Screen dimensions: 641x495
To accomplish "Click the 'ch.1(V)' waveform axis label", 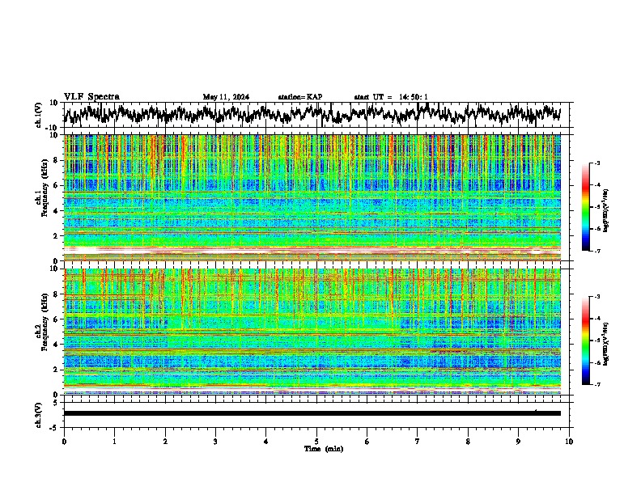I will pyautogui.click(x=38, y=115).
